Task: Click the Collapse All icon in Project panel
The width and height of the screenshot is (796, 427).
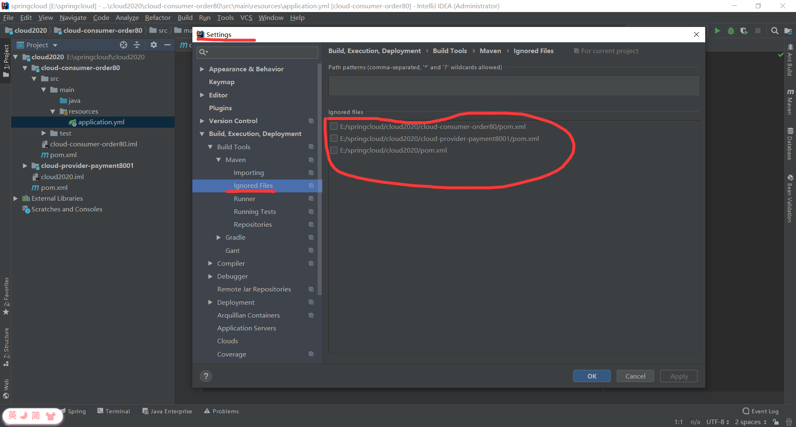Action: click(x=137, y=45)
